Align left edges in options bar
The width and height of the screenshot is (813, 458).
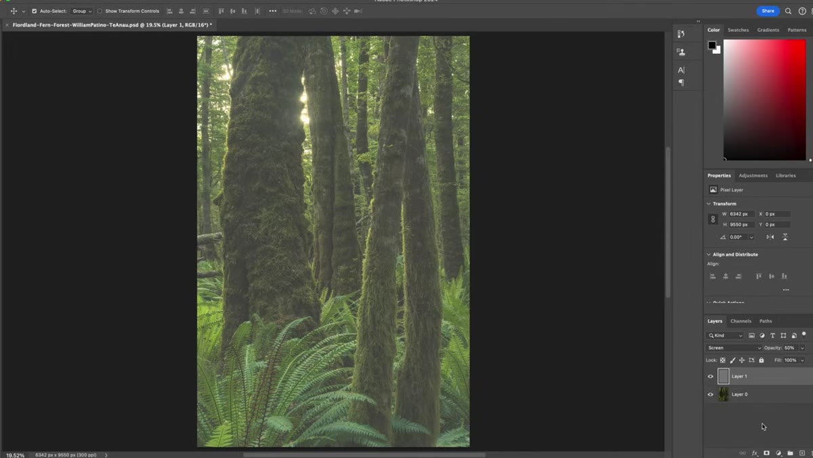point(169,11)
